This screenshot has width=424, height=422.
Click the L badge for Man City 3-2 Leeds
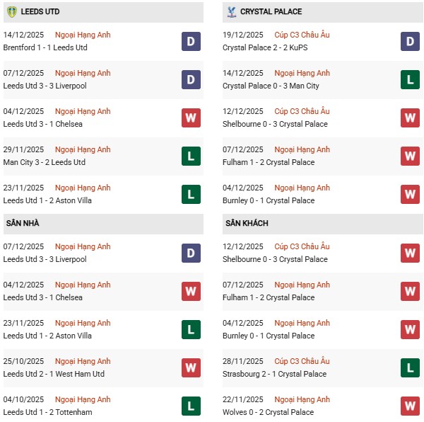click(191, 156)
